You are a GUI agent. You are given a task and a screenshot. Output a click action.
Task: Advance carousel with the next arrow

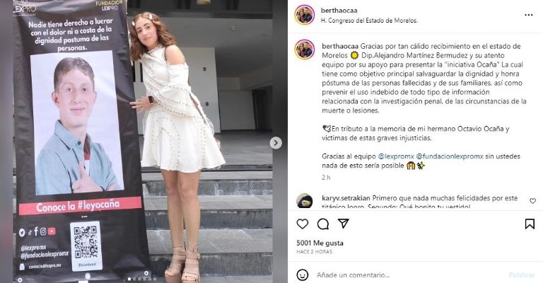(276, 143)
